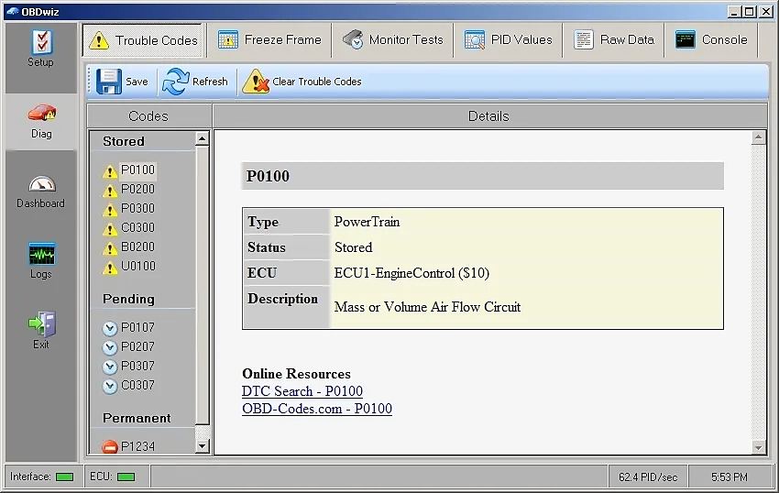This screenshot has width=779, height=493.
Task: Open the DTC Search - P0100 link
Action: 302,391
